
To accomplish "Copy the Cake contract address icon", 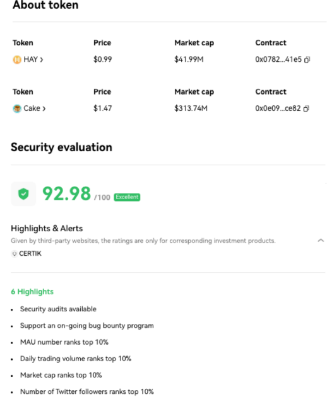I will 306,108.
